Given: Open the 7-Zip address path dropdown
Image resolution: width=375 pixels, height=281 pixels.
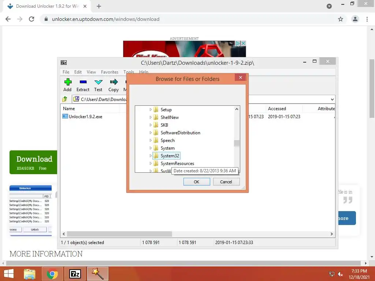Looking at the screenshot, I should [332, 99].
